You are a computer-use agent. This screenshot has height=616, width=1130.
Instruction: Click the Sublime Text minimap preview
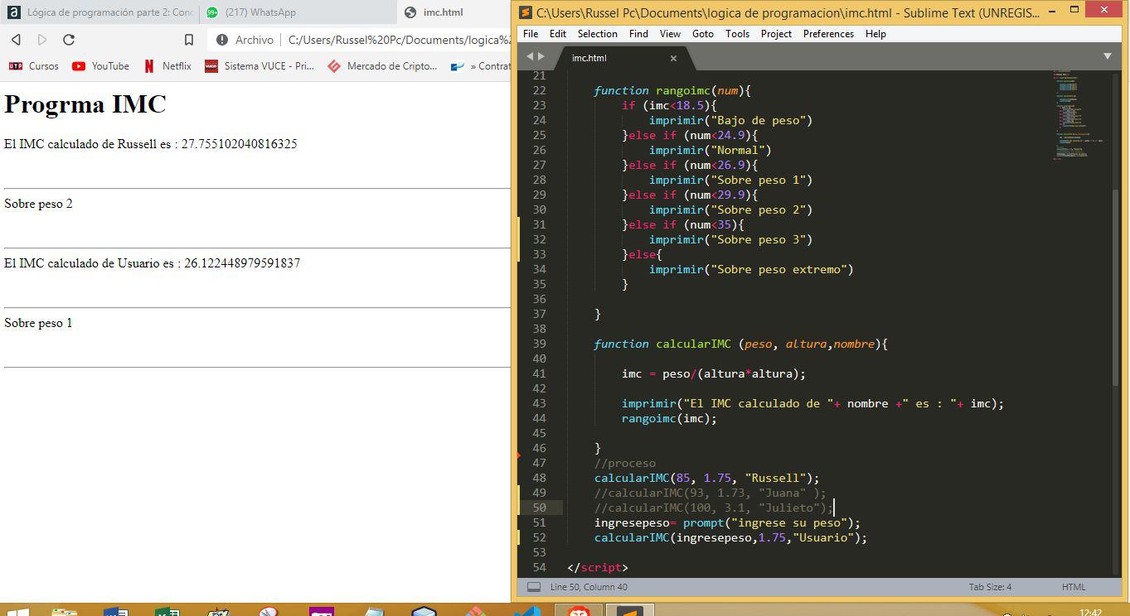pos(1081,114)
